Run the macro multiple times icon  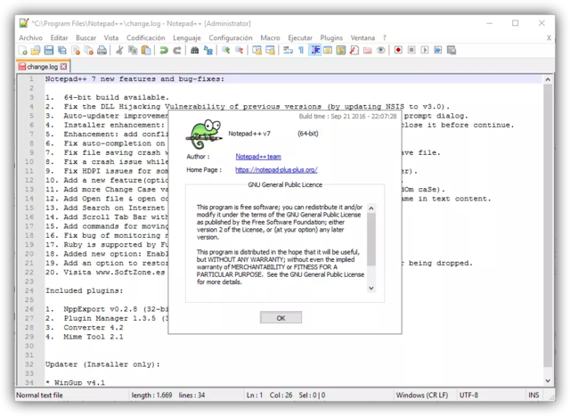[438, 50]
